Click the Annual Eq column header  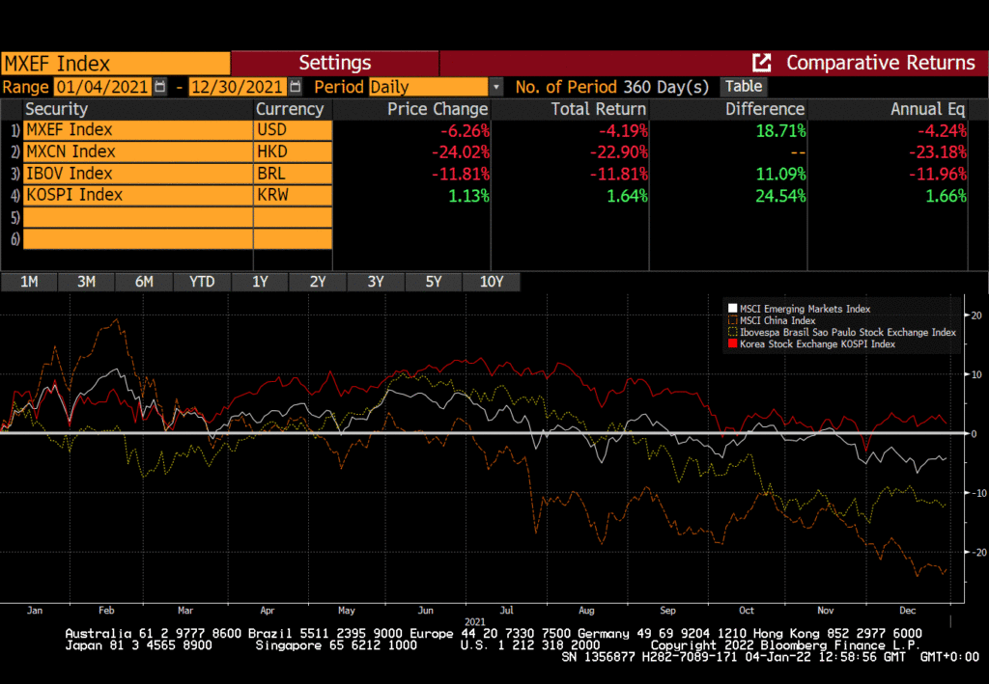tap(928, 109)
